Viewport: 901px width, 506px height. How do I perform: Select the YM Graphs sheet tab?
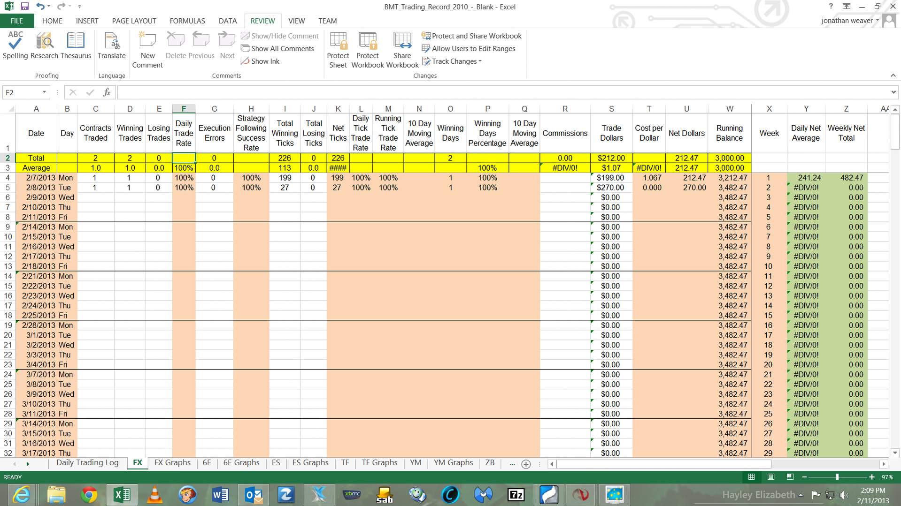pyautogui.click(x=453, y=463)
